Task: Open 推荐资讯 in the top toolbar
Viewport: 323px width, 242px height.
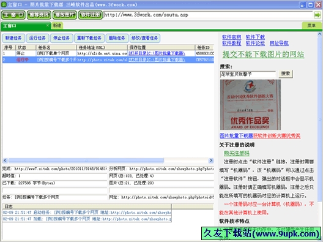Action: (39, 15)
